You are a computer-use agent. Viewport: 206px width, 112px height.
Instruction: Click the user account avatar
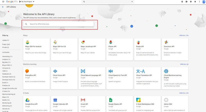(x=203, y=2)
